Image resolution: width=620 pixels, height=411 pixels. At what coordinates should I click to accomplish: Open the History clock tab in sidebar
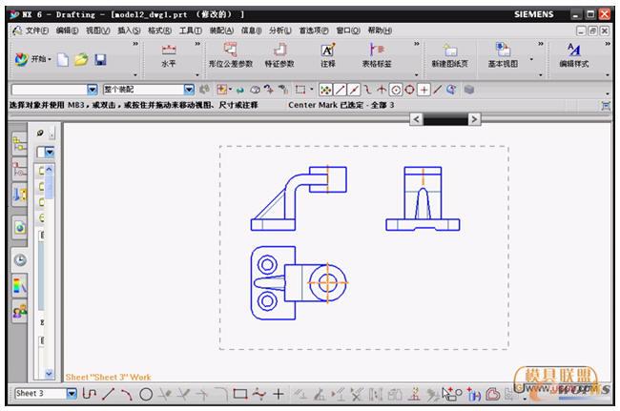click(19, 258)
